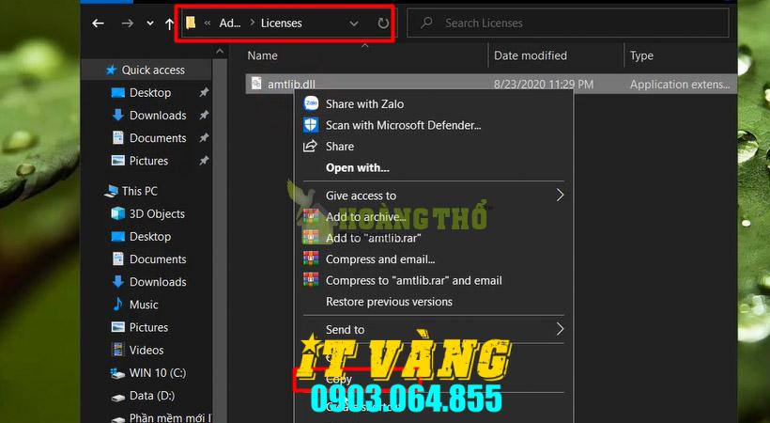Open Downloads under This PC
This screenshot has height=423, width=770.
pos(158,281)
